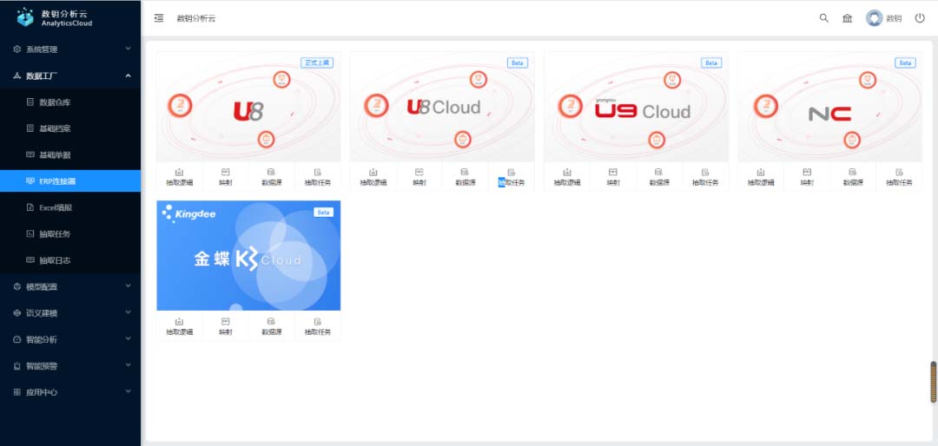938x446 pixels.
Task: Open 抽取任务 under the U9 Cloud card
Action: 705,177
